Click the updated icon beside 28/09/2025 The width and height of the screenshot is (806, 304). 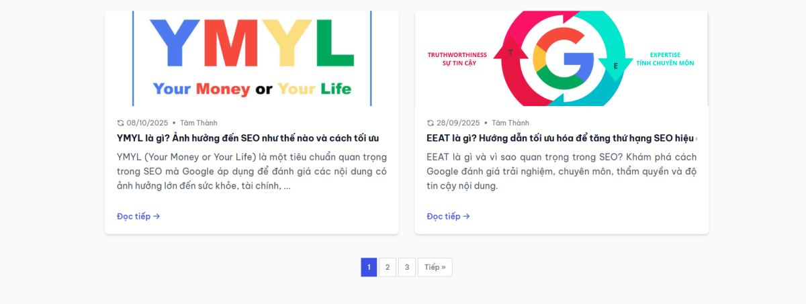431,123
